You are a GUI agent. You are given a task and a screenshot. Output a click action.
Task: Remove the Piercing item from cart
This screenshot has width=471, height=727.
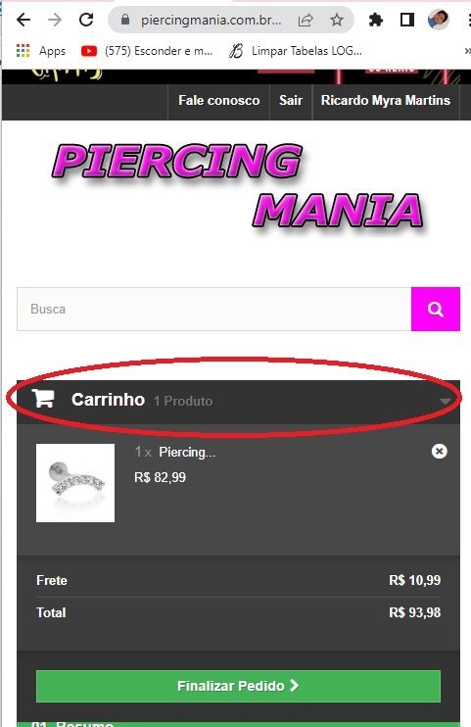439,451
